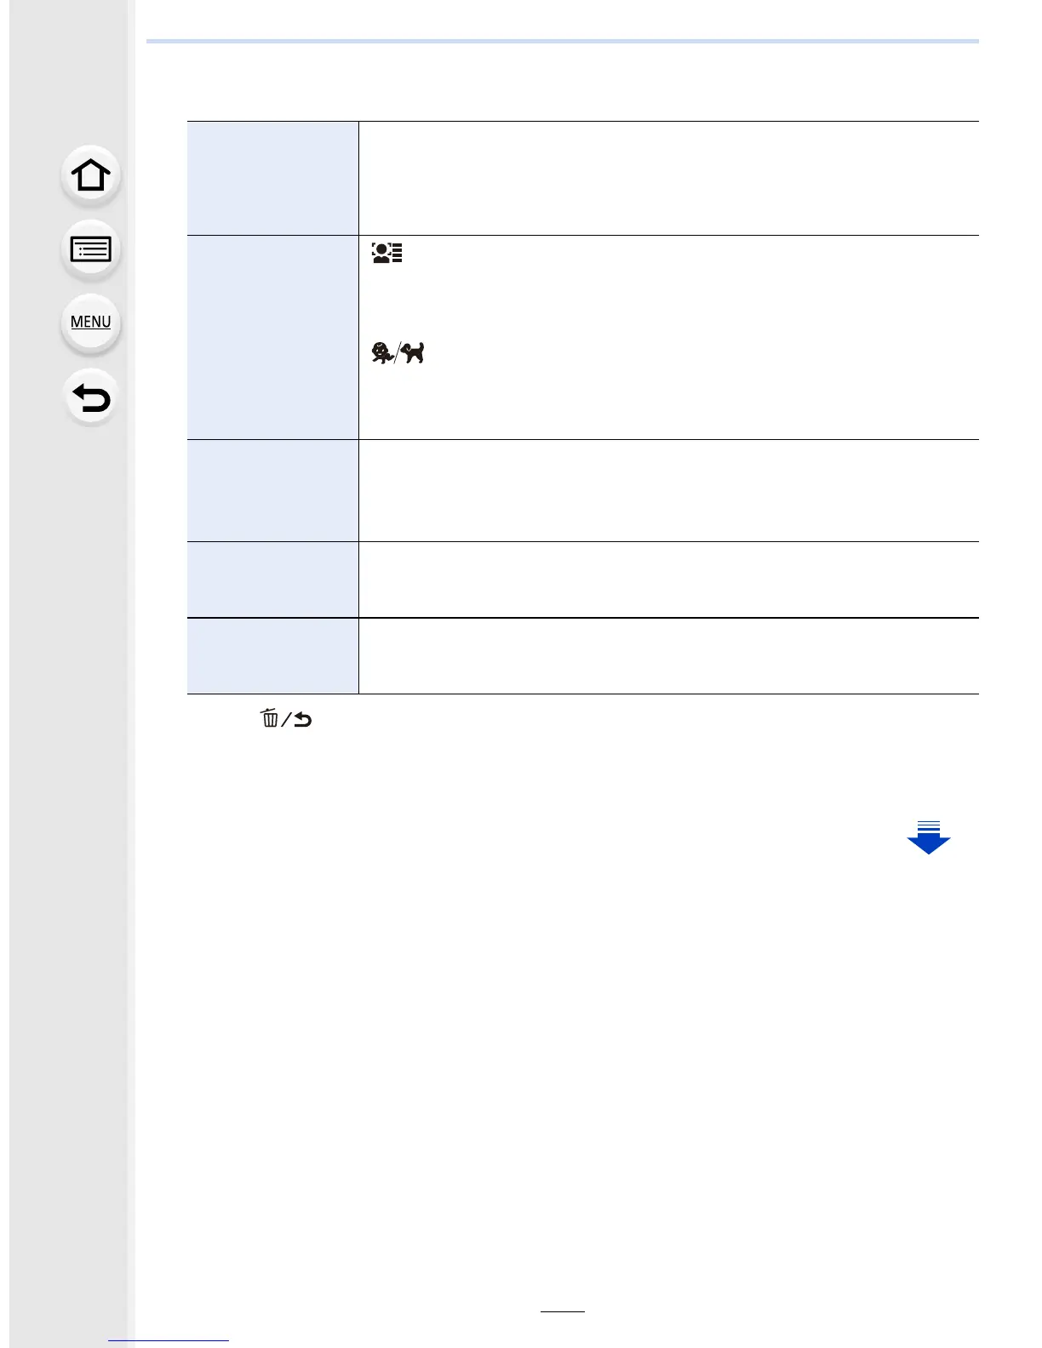Click the return arrow beside the trash icon
This screenshot has height=1348, width=1042.
point(302,720)
